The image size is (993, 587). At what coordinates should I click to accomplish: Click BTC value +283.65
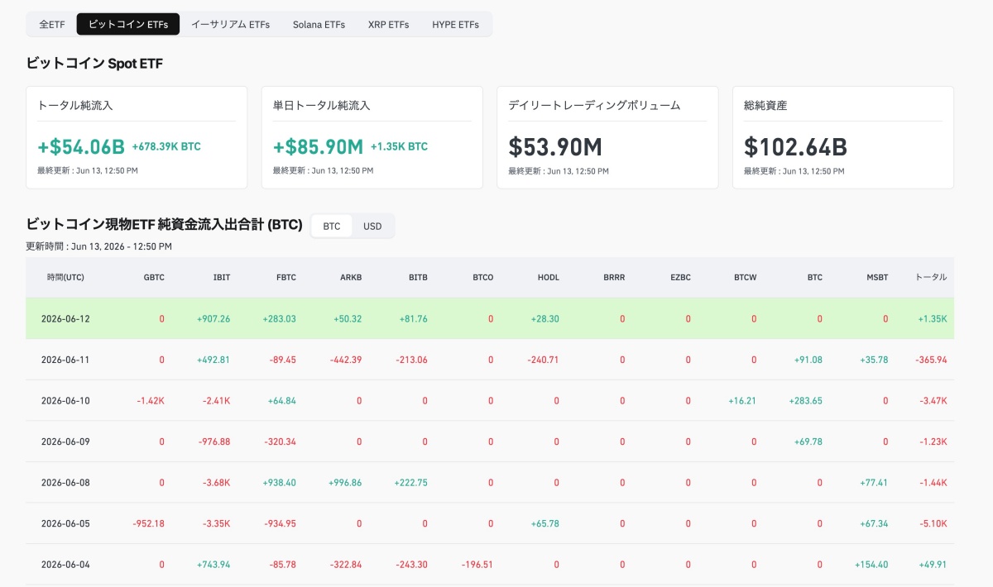806,400
